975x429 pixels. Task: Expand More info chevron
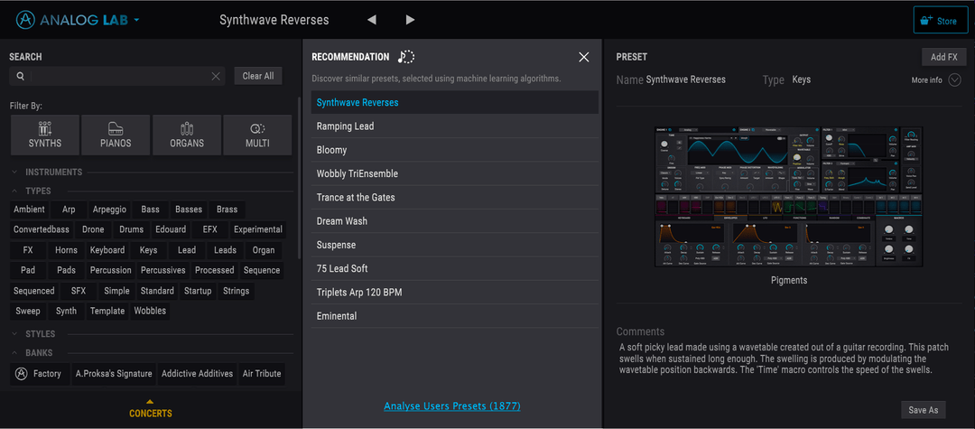point(954,80)
